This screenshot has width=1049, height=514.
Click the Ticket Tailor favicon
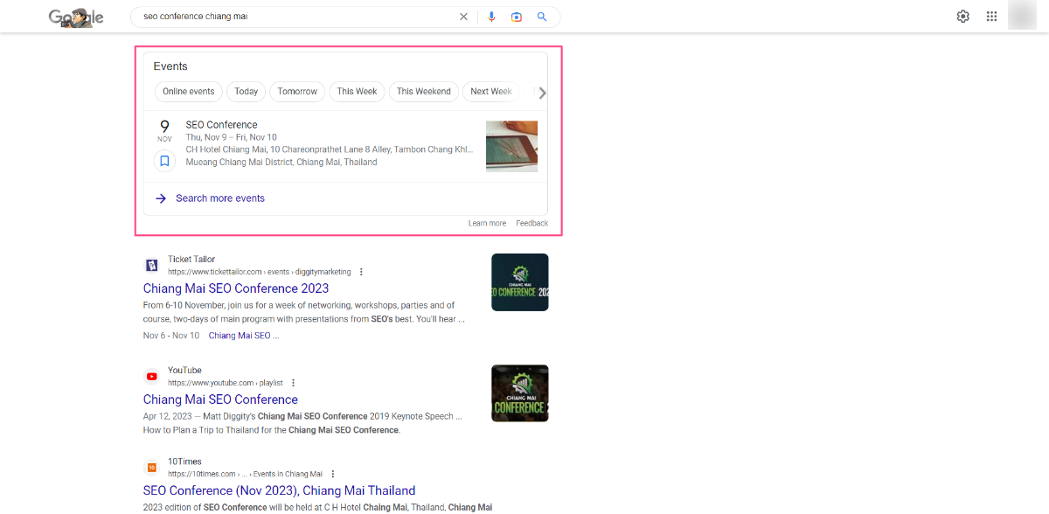tap(151, 265)
